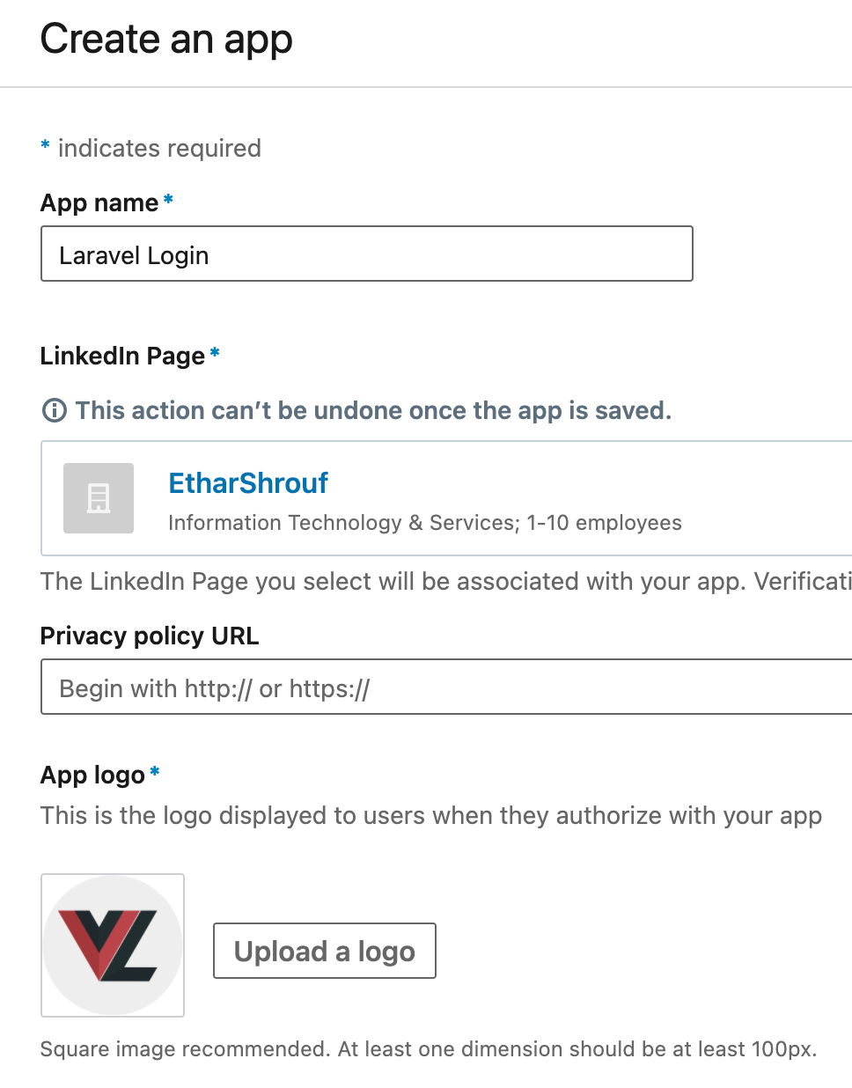
Task: Click the LinkedIn Page association helper text
Action: [x=446, y=581]
